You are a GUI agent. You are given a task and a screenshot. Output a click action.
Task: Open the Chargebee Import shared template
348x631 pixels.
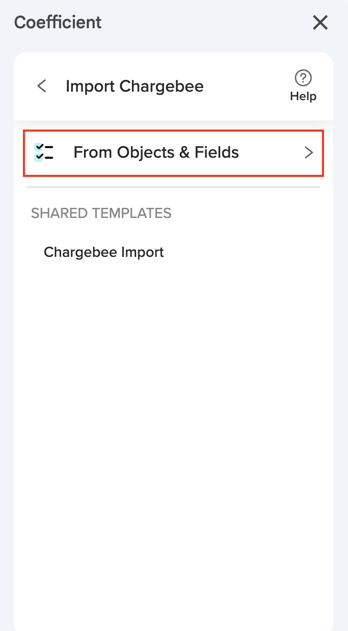[x=104, y=252]
